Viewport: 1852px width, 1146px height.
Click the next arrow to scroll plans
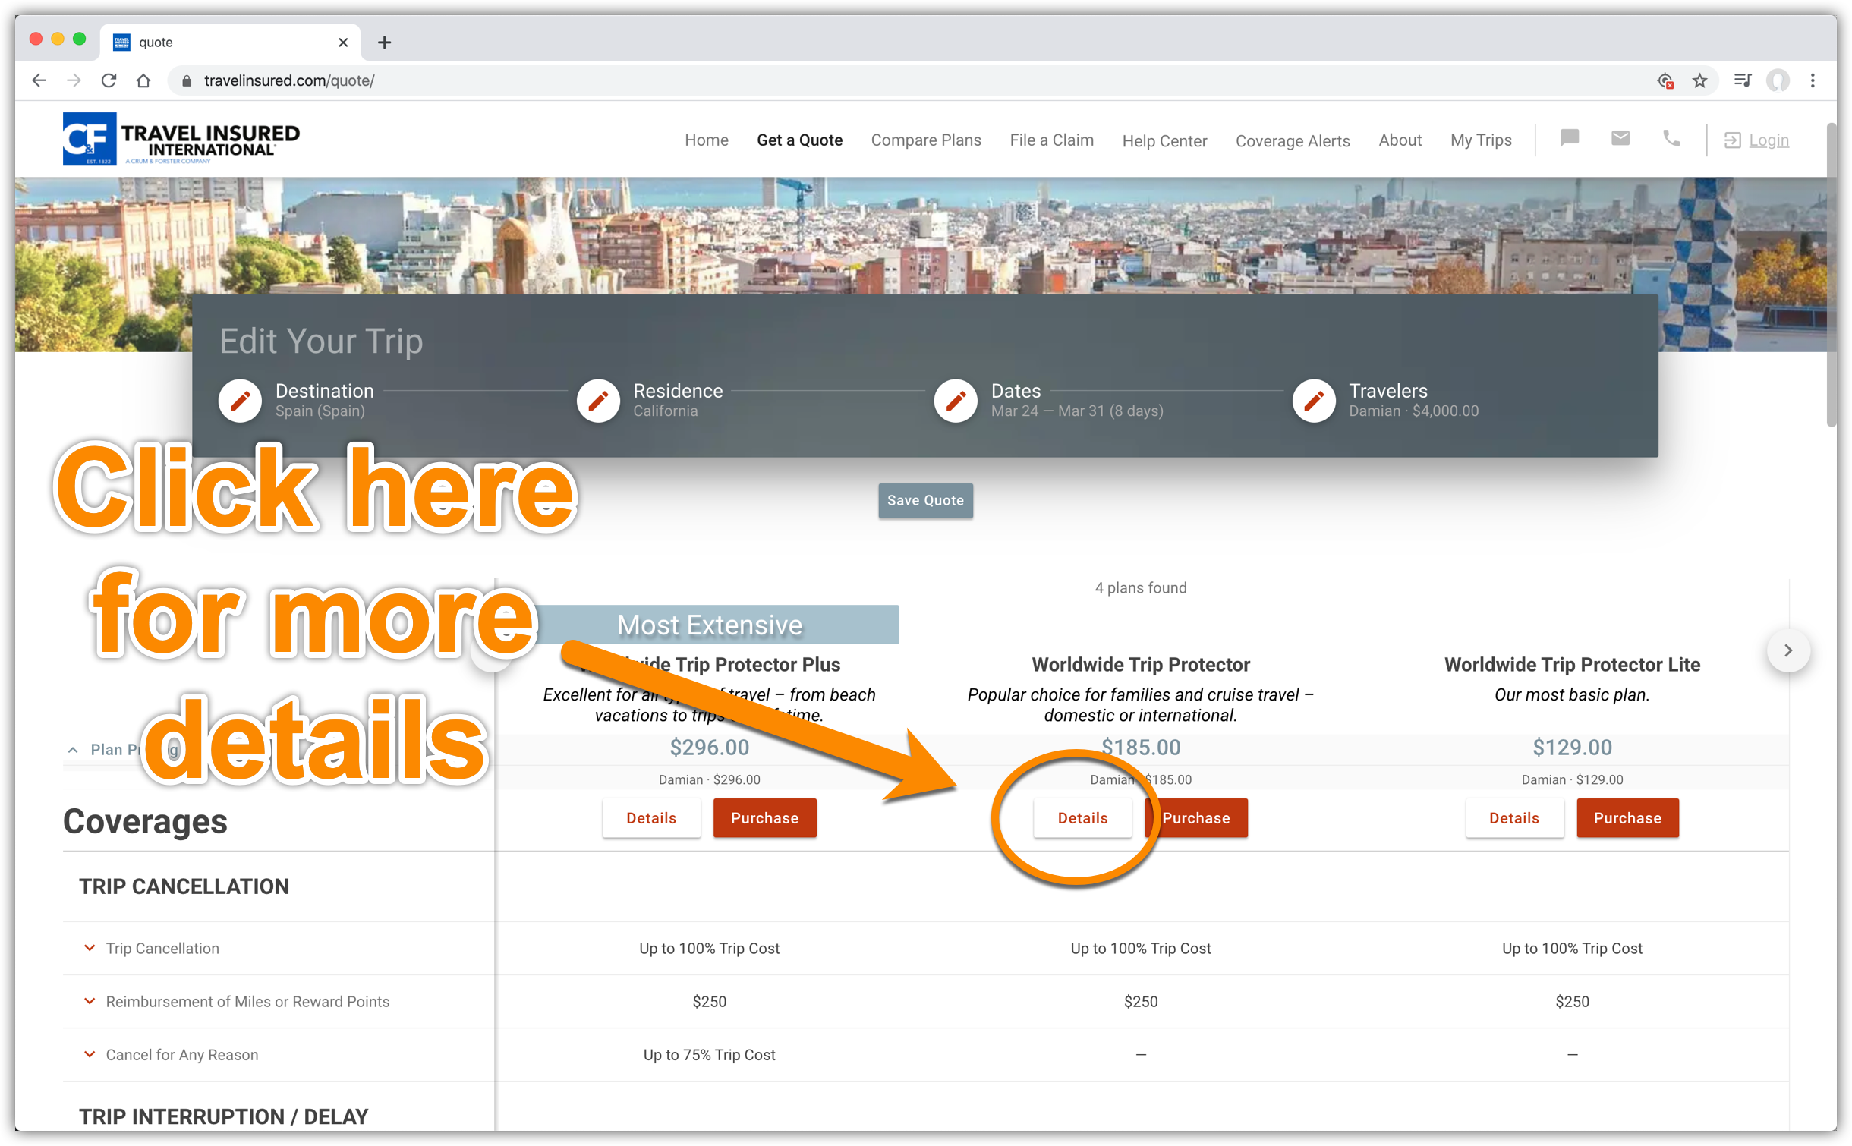click(x=1788, y=651)
